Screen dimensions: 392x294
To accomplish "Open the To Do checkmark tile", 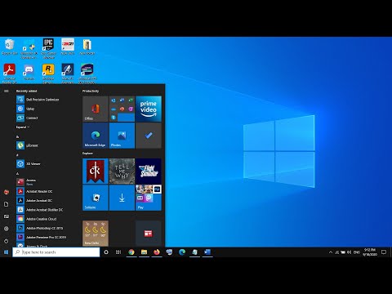I will tap(149, 136).
